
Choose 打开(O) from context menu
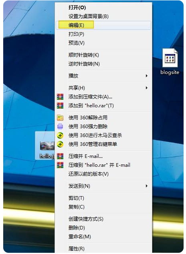coord(103,8)
